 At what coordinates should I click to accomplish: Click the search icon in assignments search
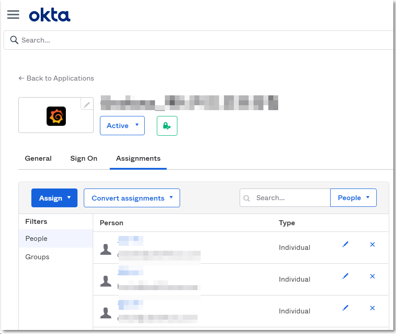[246, 198]
